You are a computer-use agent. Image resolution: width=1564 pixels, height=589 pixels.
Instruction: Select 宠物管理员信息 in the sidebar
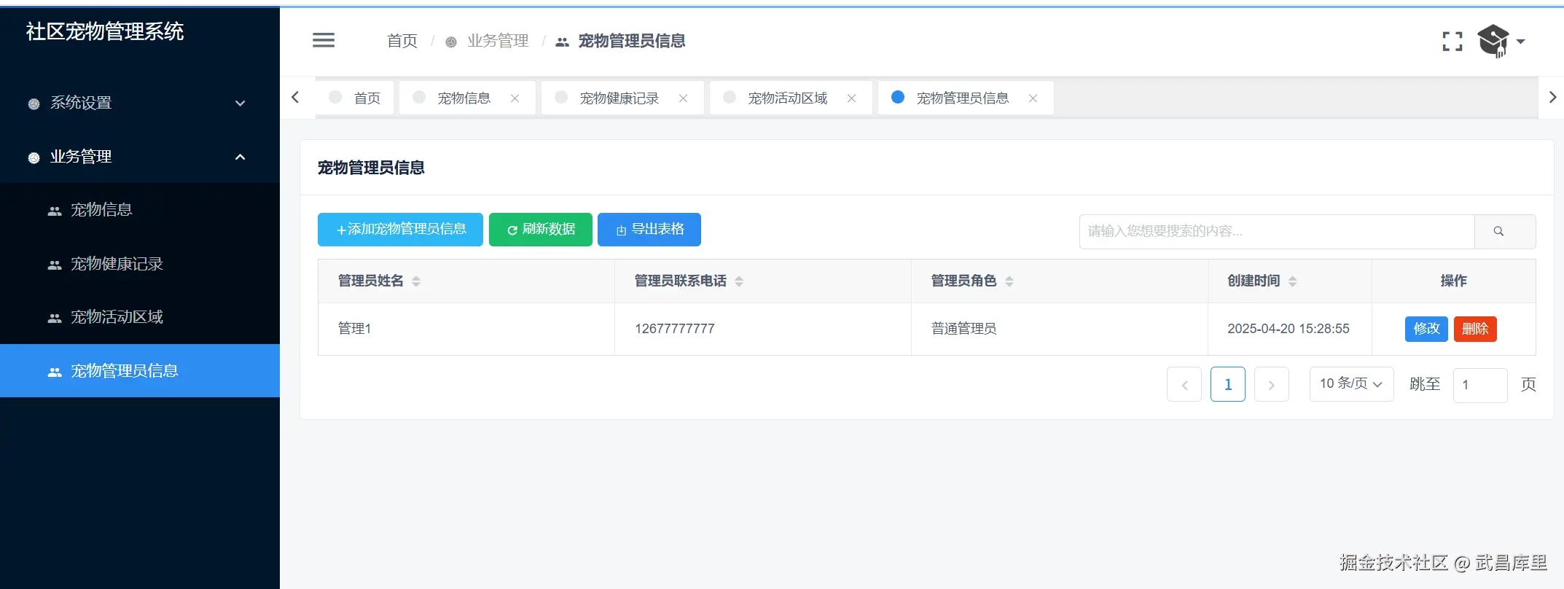coord(140,371)
